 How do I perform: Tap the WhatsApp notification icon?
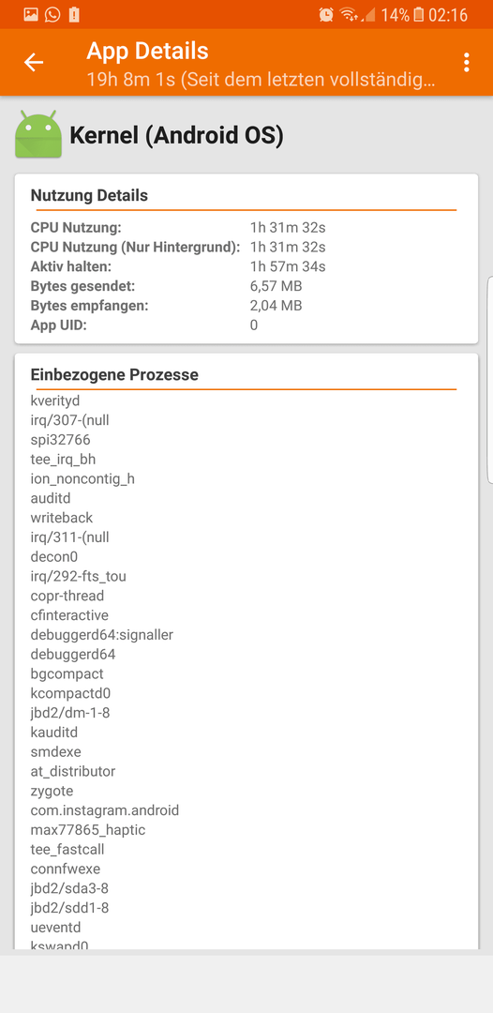point(52,14)
